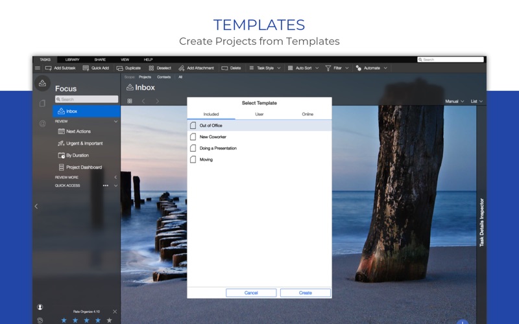
Task: Rate Organize with the fifth star
Action: [x=109, y=320]
